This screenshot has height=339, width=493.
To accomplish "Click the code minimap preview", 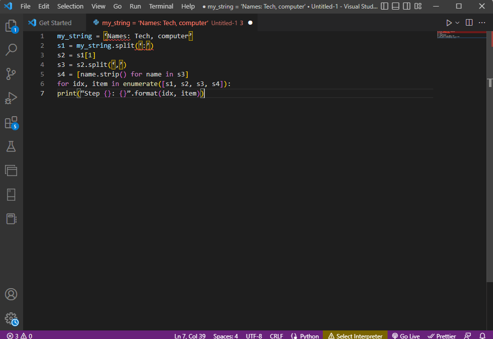I will click(x=461, y=35).
